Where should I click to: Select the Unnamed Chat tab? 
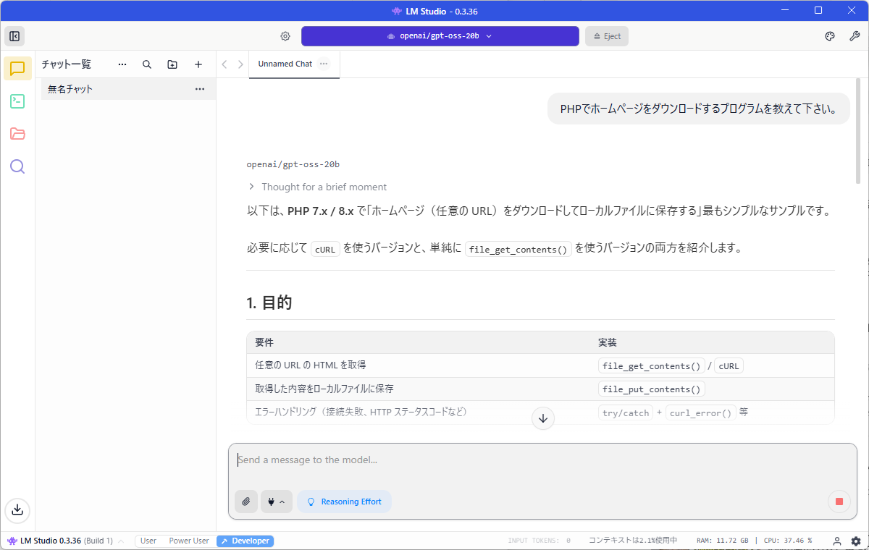[x=285, y=64]
